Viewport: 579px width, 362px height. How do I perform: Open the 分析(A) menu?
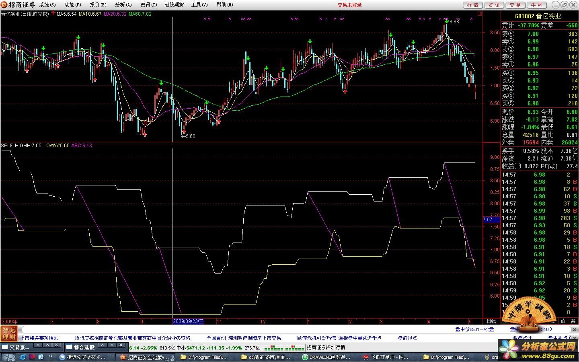pyautogui.click(x=123, y=5)
